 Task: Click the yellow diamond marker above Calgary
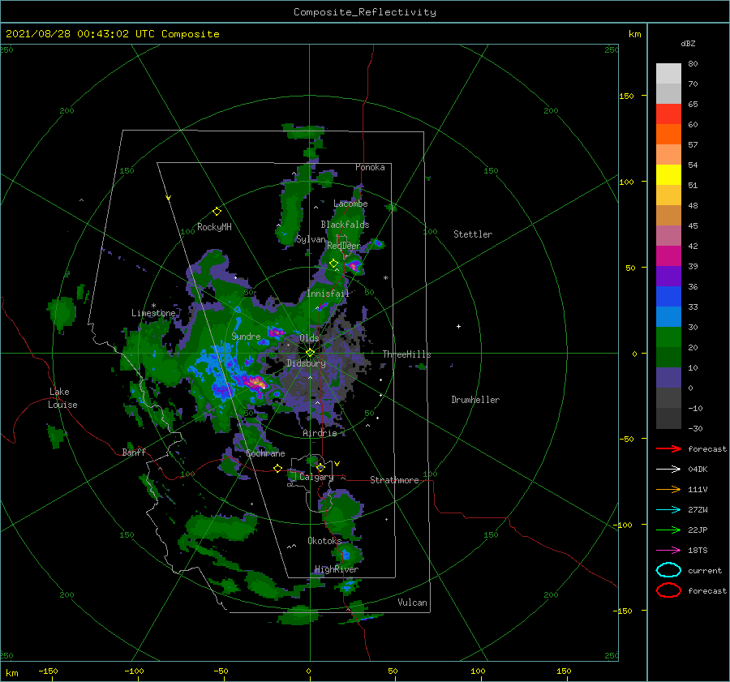[320, 467]
